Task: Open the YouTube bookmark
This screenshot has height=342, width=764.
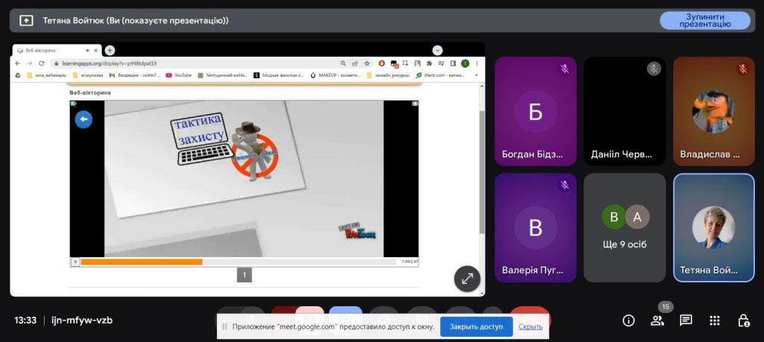Action: point(179,75)
